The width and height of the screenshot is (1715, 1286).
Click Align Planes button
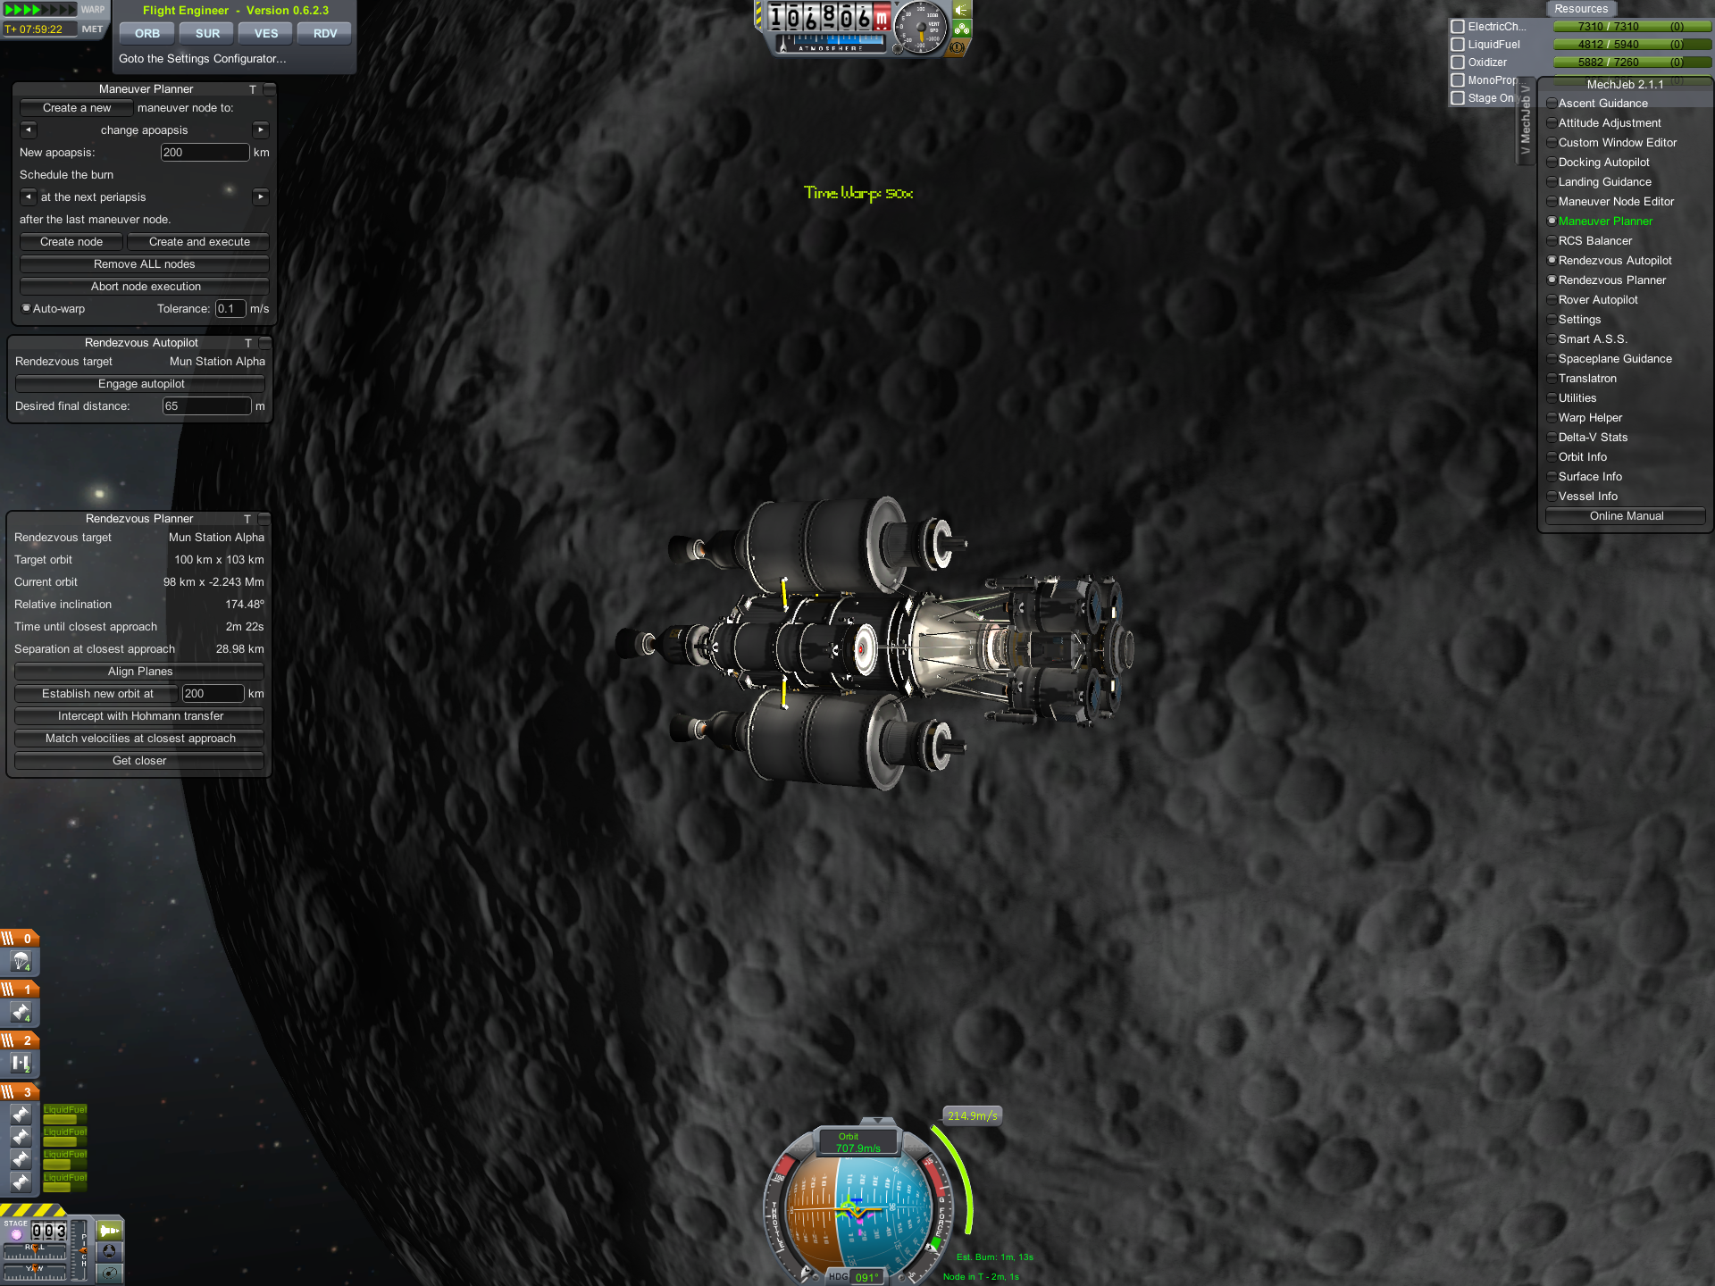pos(139,672)
